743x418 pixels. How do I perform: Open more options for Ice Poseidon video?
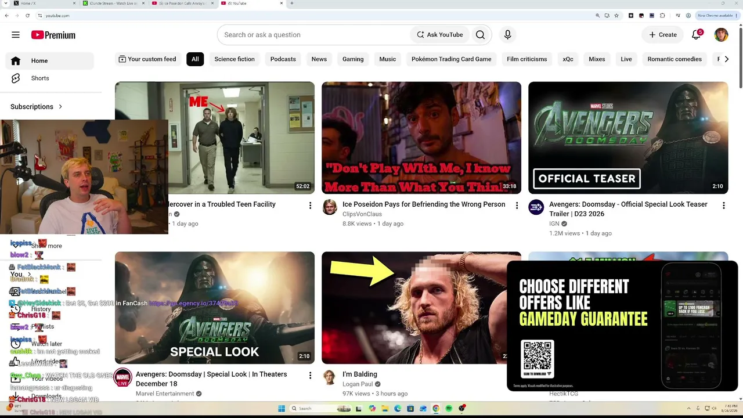pyautogui.click(x=517, y=206)
